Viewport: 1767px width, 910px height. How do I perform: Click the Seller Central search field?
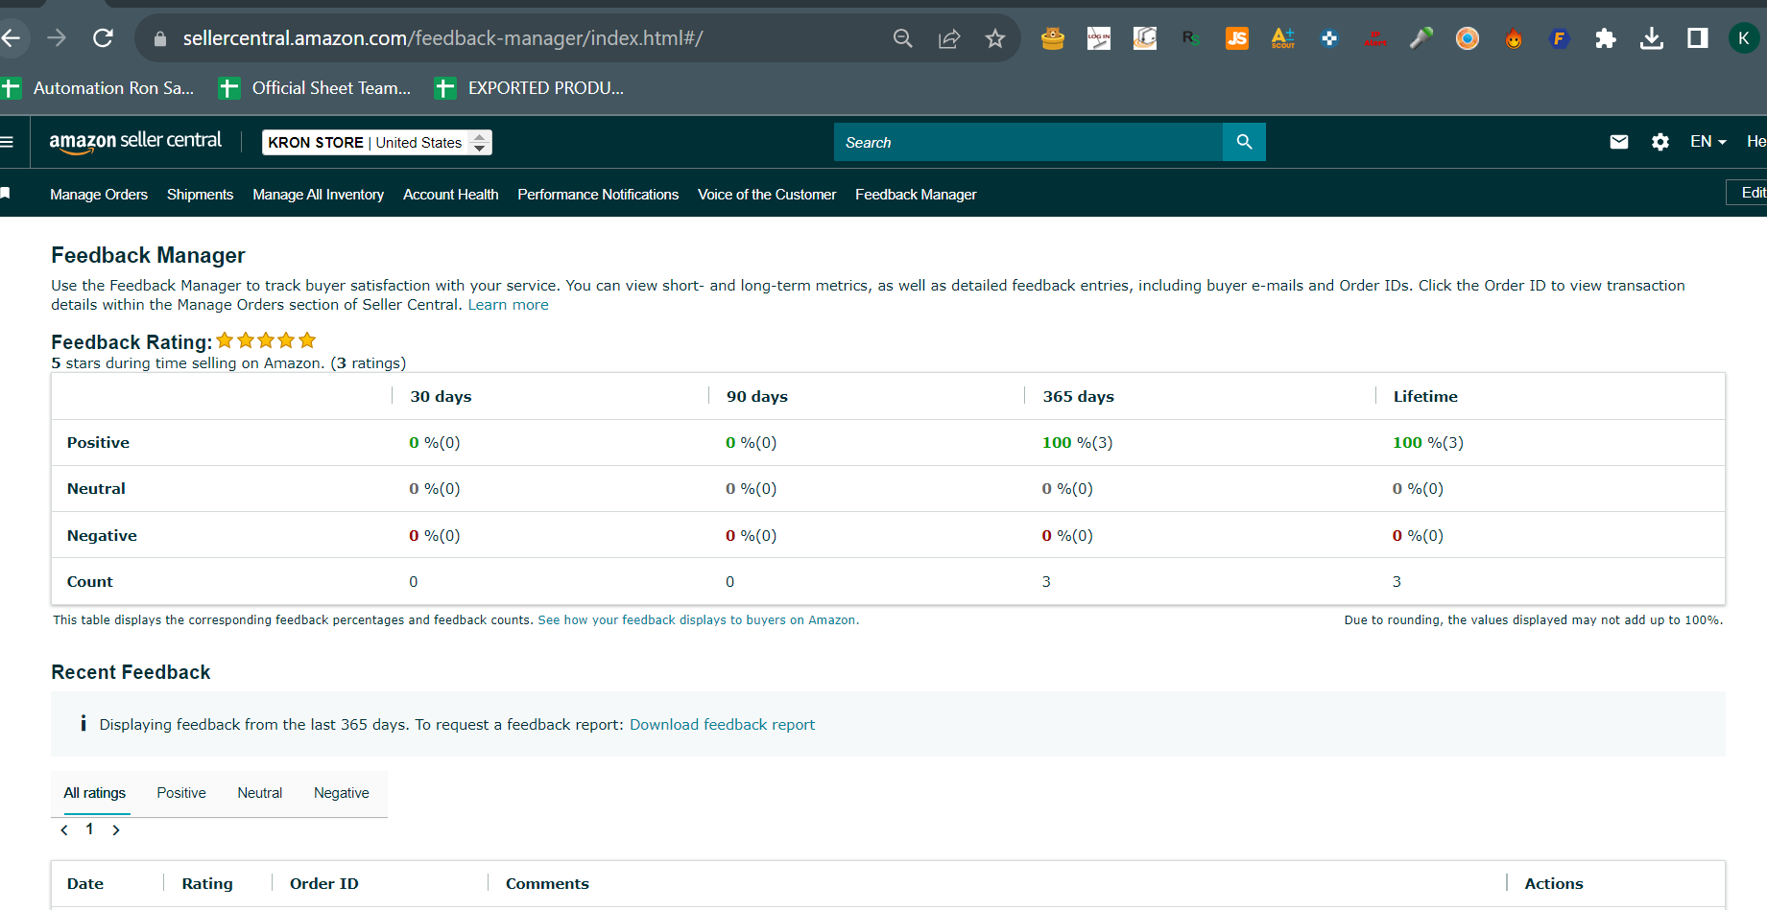1029,142
